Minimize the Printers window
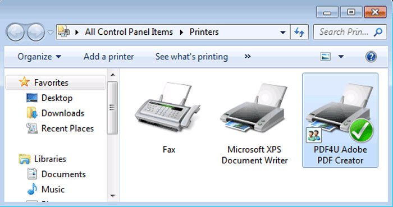The image size is (393, 207). 327,12
